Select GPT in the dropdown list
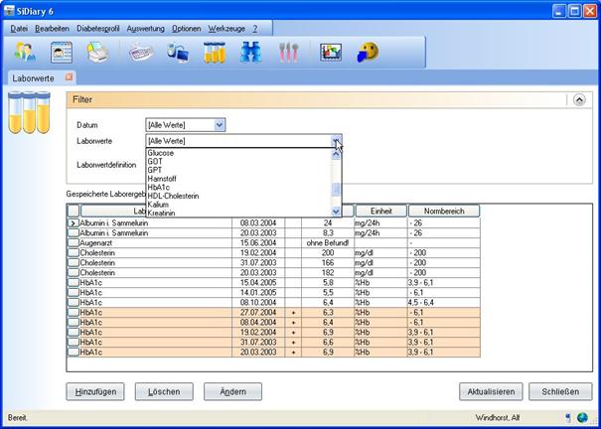The image size is (601, 429). click(238, 170)
